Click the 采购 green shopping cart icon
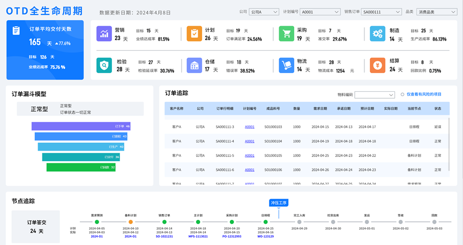The height and width of the screenshot is (245, 463). [x=286, y=34]
